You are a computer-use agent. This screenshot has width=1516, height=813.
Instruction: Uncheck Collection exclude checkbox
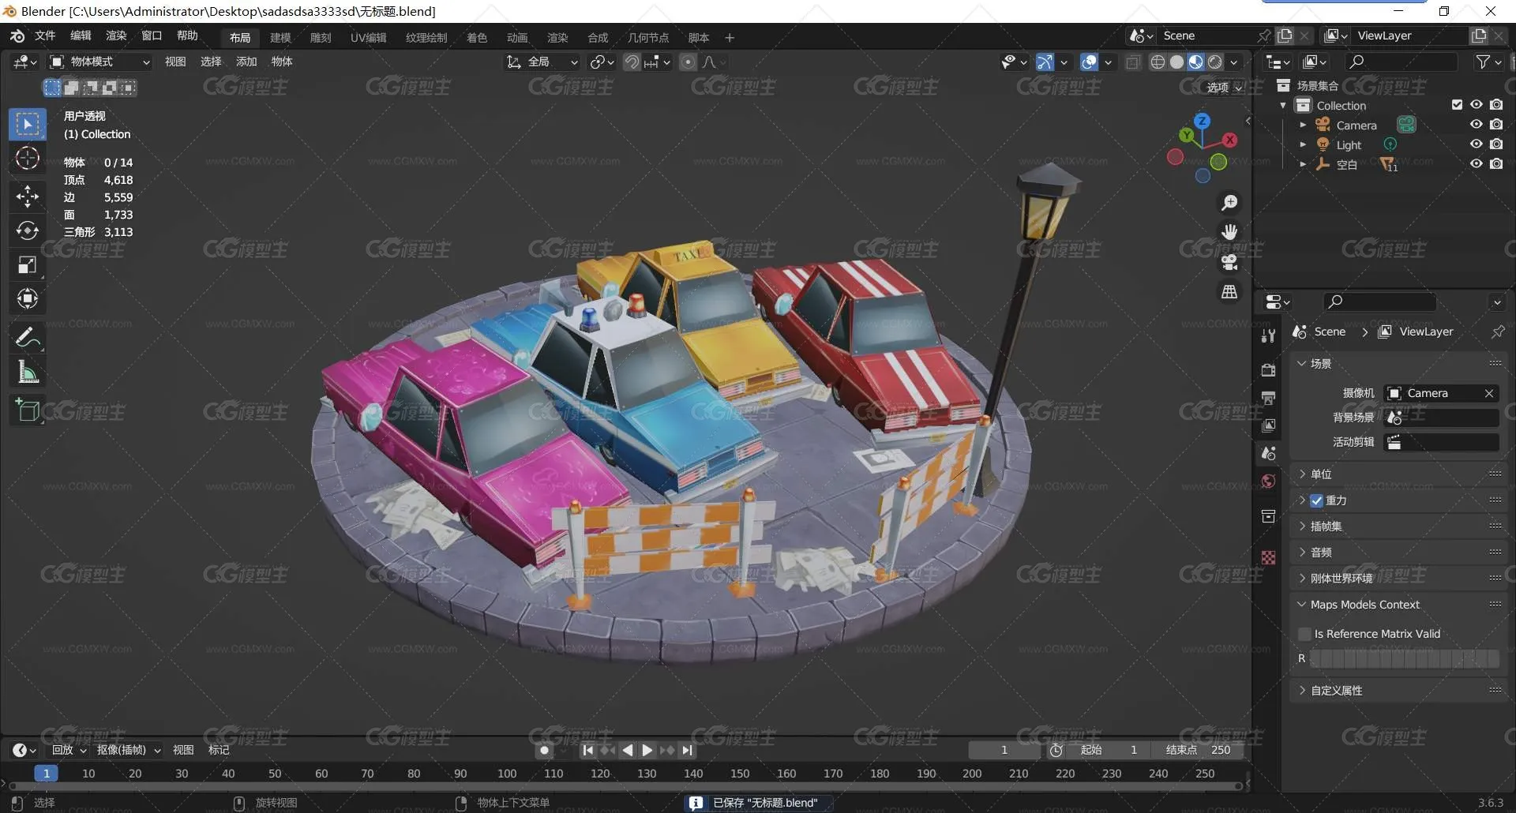(x=1457, y=105)
